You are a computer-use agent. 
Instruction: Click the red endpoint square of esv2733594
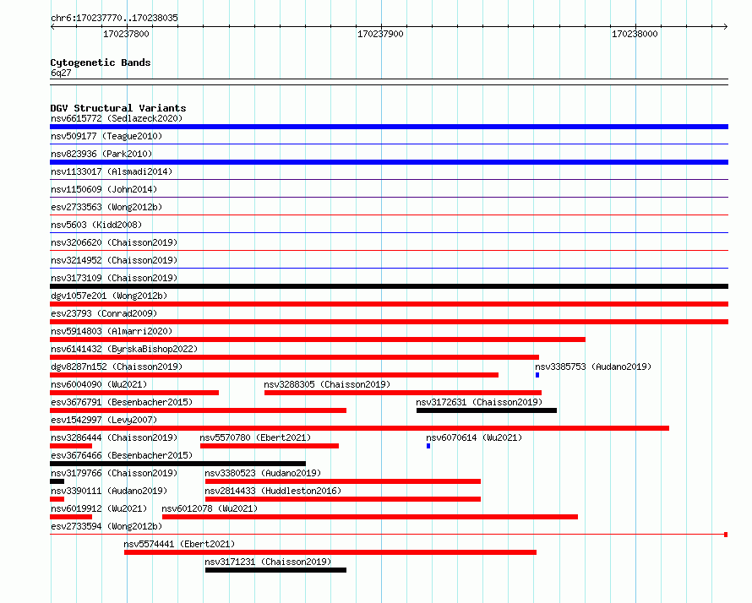click(x=726, y=535)
